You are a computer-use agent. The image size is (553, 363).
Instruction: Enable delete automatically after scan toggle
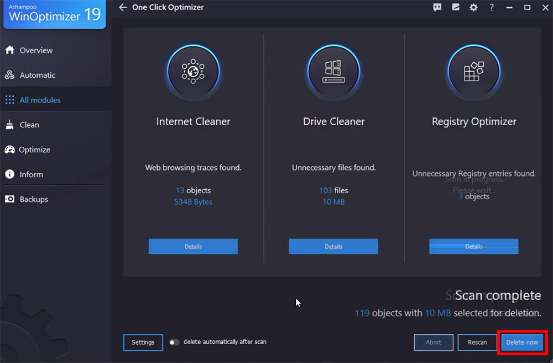pyautogui.click(x=175, y=342)
